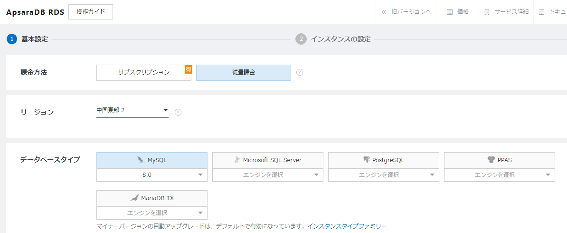The width and height of the screenshot is (567, 233).
Task: Open help icon next to 従量課金
Action: [x=300, y=72]
